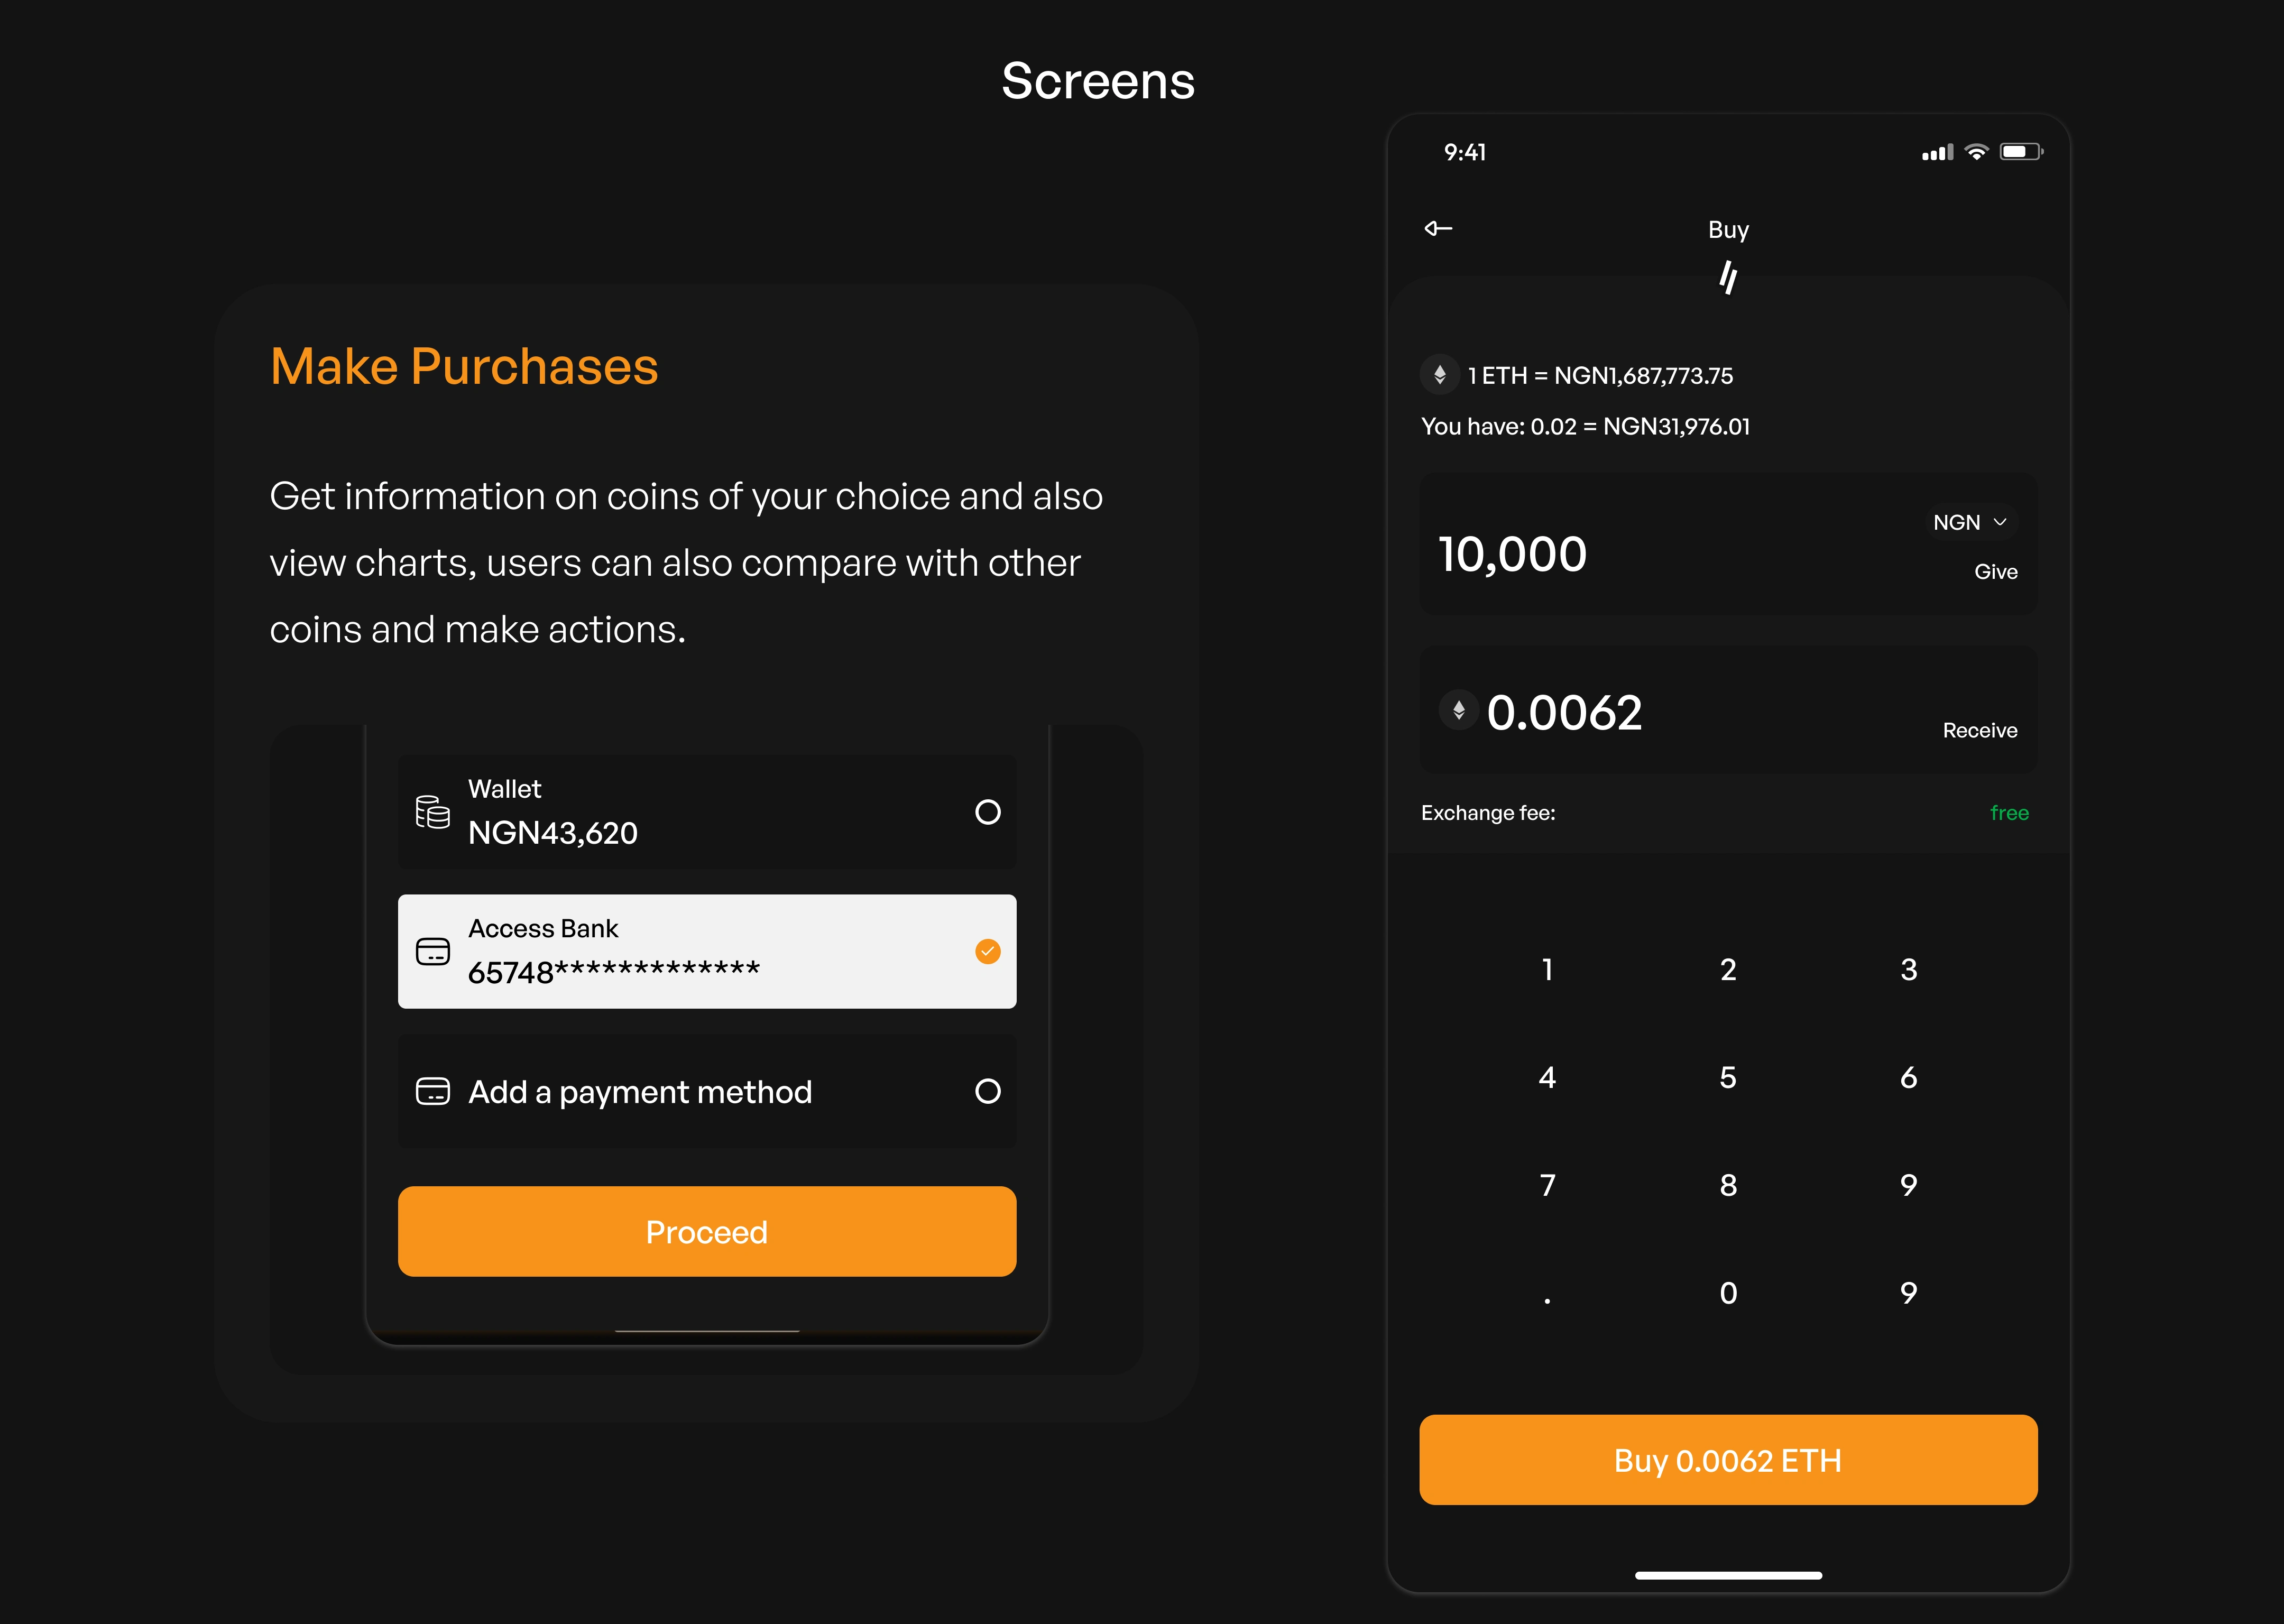The image size is (2284, 1624).
Task: Tap keypad digit 4
Action: pyautogui.click(x=1547, y=1077)
